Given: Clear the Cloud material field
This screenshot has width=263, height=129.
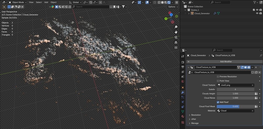Looking at the screenshot, I should pyautogui.click(x=253, y=111).
